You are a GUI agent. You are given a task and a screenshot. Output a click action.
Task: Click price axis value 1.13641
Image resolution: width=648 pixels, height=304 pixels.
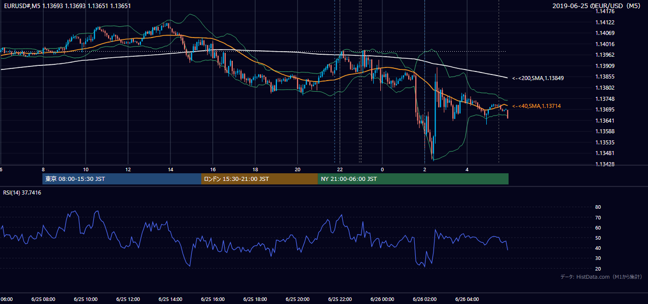(604, 121)
